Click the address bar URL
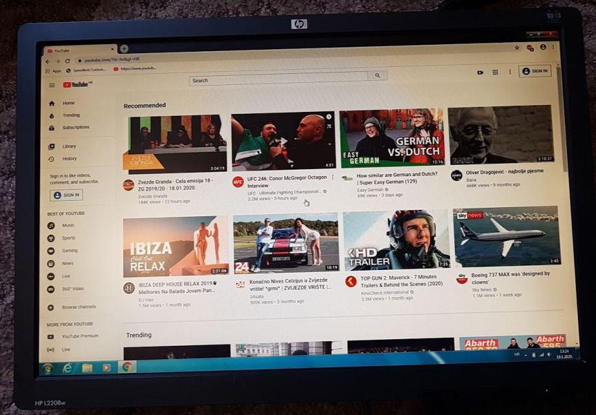The width and height of the screenshot is (596, 415). coord(111,60)
